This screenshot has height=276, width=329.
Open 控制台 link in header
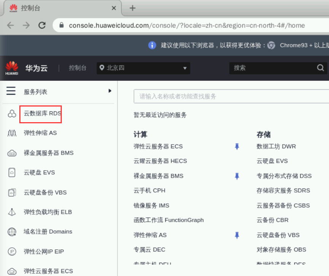[x=78, y=68]
